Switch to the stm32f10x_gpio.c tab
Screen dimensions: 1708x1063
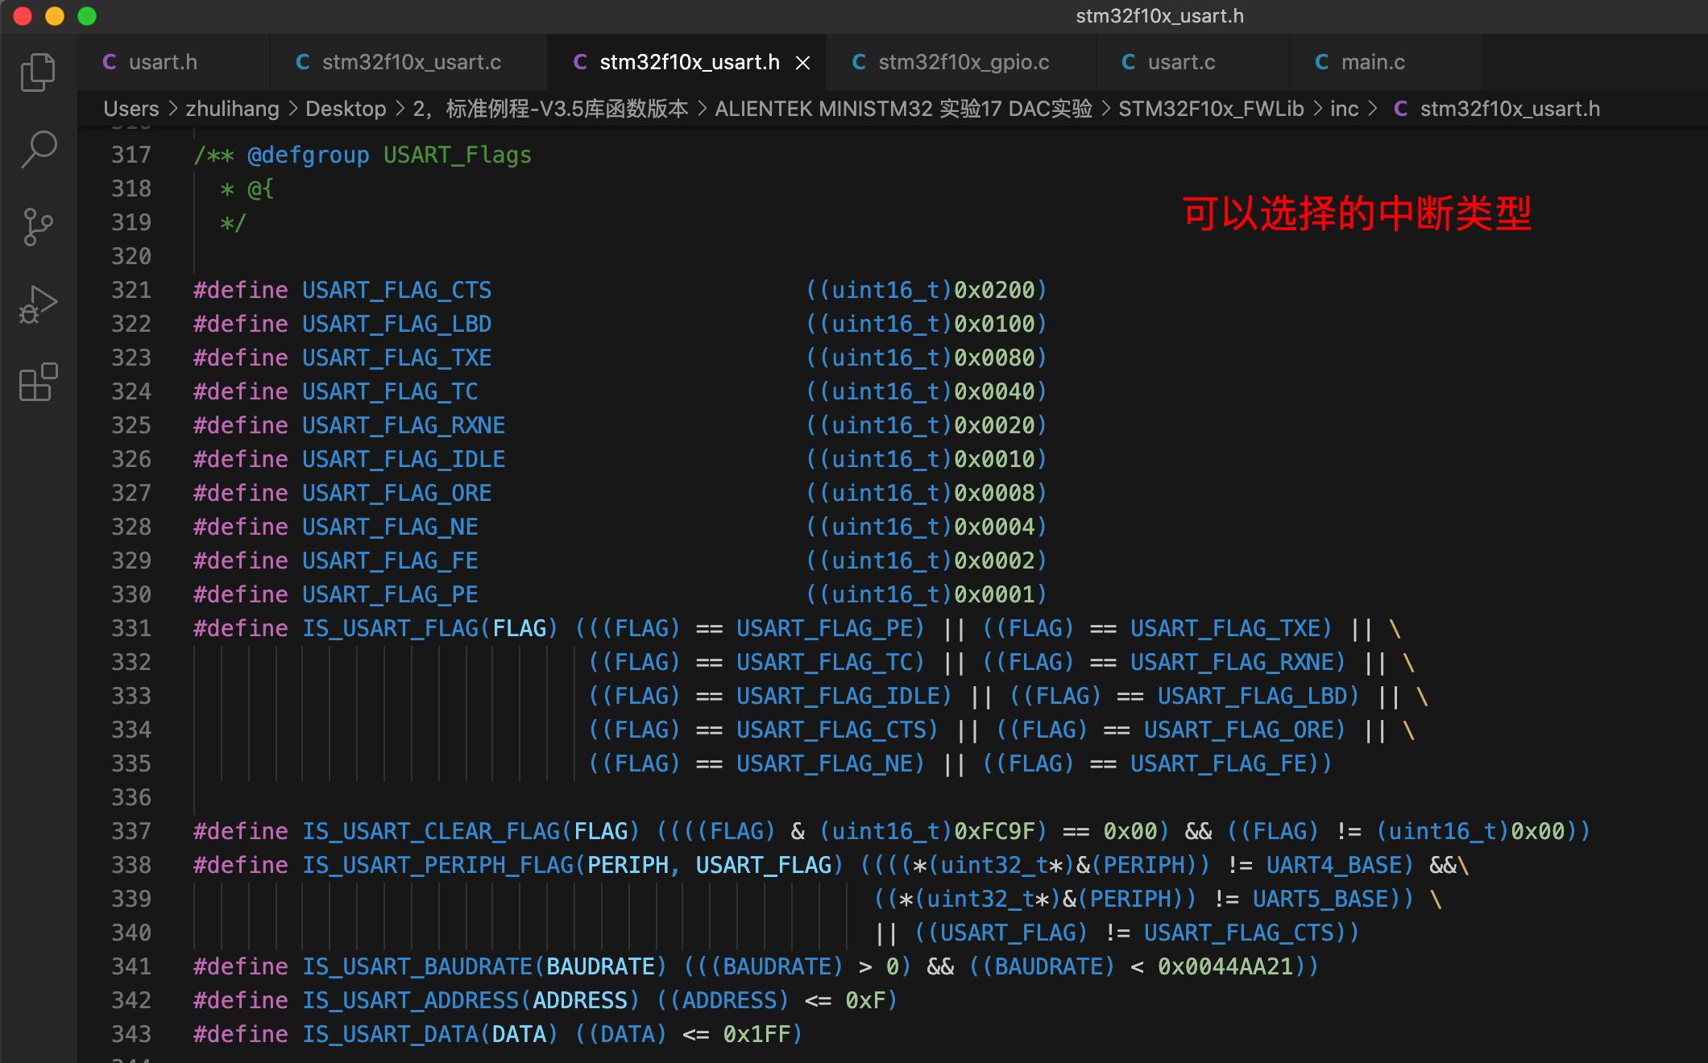[961, 62]
